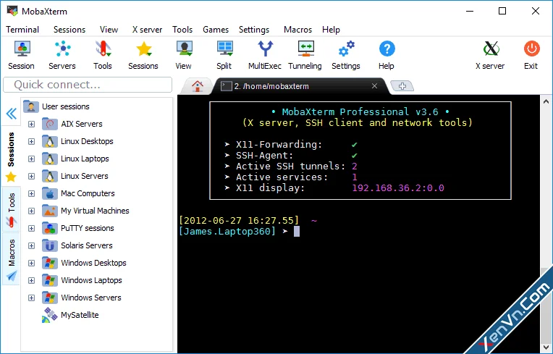Open the X server menu
The height and width of the screenshot is (354, 553).
(x=147, y=30)
